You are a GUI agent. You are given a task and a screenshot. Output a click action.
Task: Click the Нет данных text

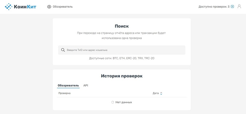123,102
